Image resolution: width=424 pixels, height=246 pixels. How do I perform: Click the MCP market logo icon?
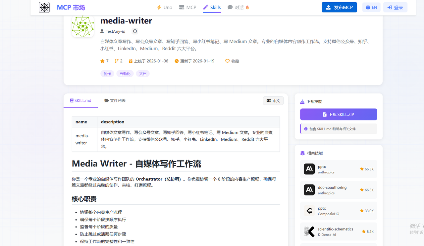pos(44,7)
